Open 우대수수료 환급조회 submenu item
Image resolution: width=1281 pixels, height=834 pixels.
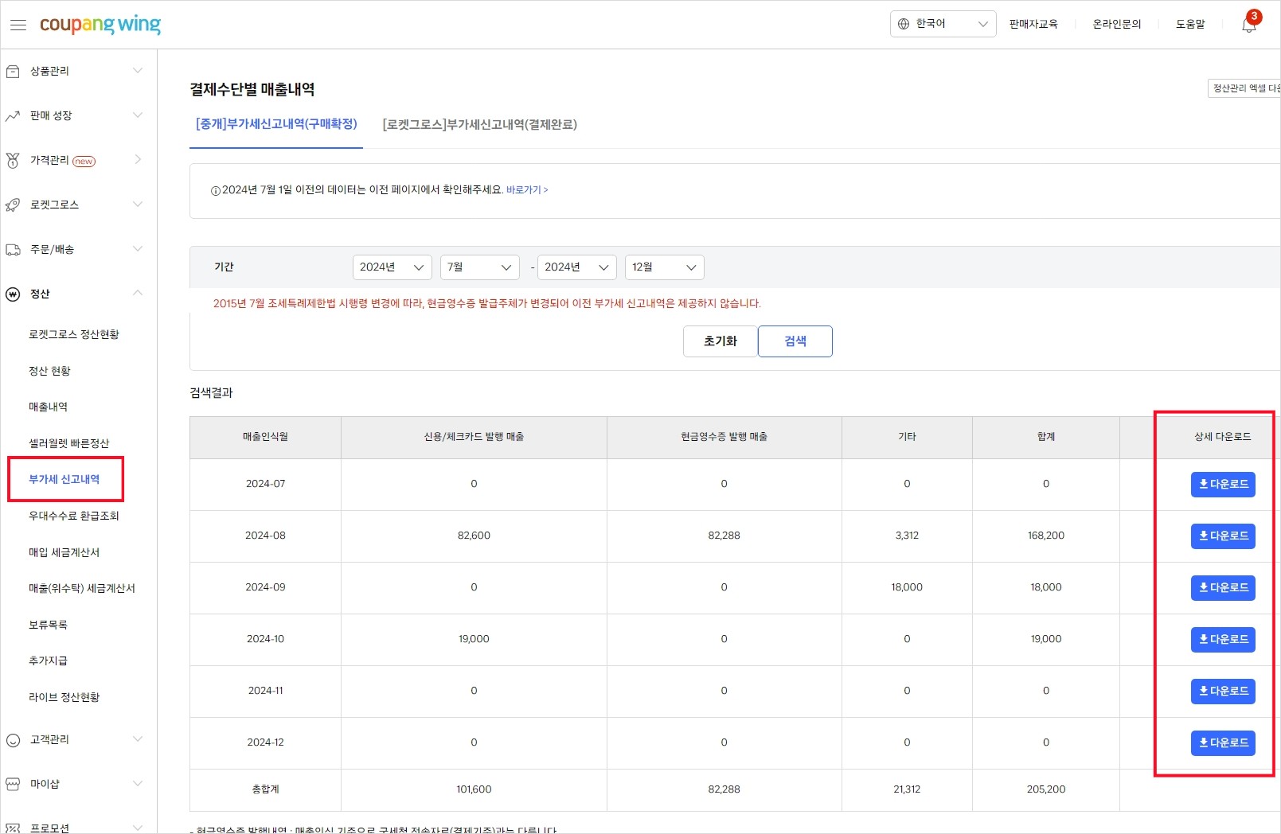(x=74, y=516)
